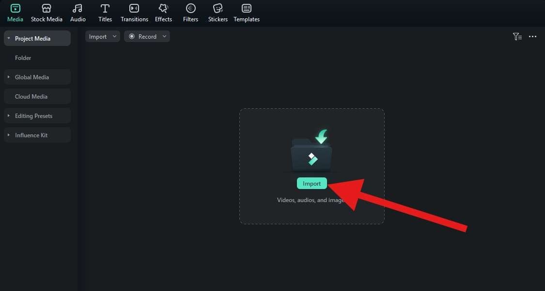
Task: Open the Effects tab sparkle icon
Action: pyautogui.click(x=163, y=8)
